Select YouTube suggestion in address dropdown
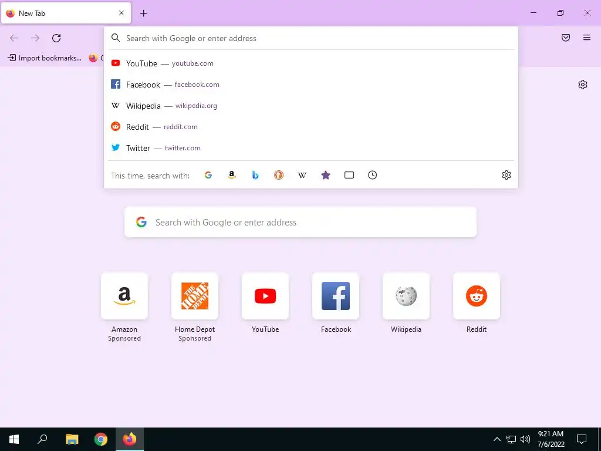Viewport: 601px width, 451px height. [311, 63]
